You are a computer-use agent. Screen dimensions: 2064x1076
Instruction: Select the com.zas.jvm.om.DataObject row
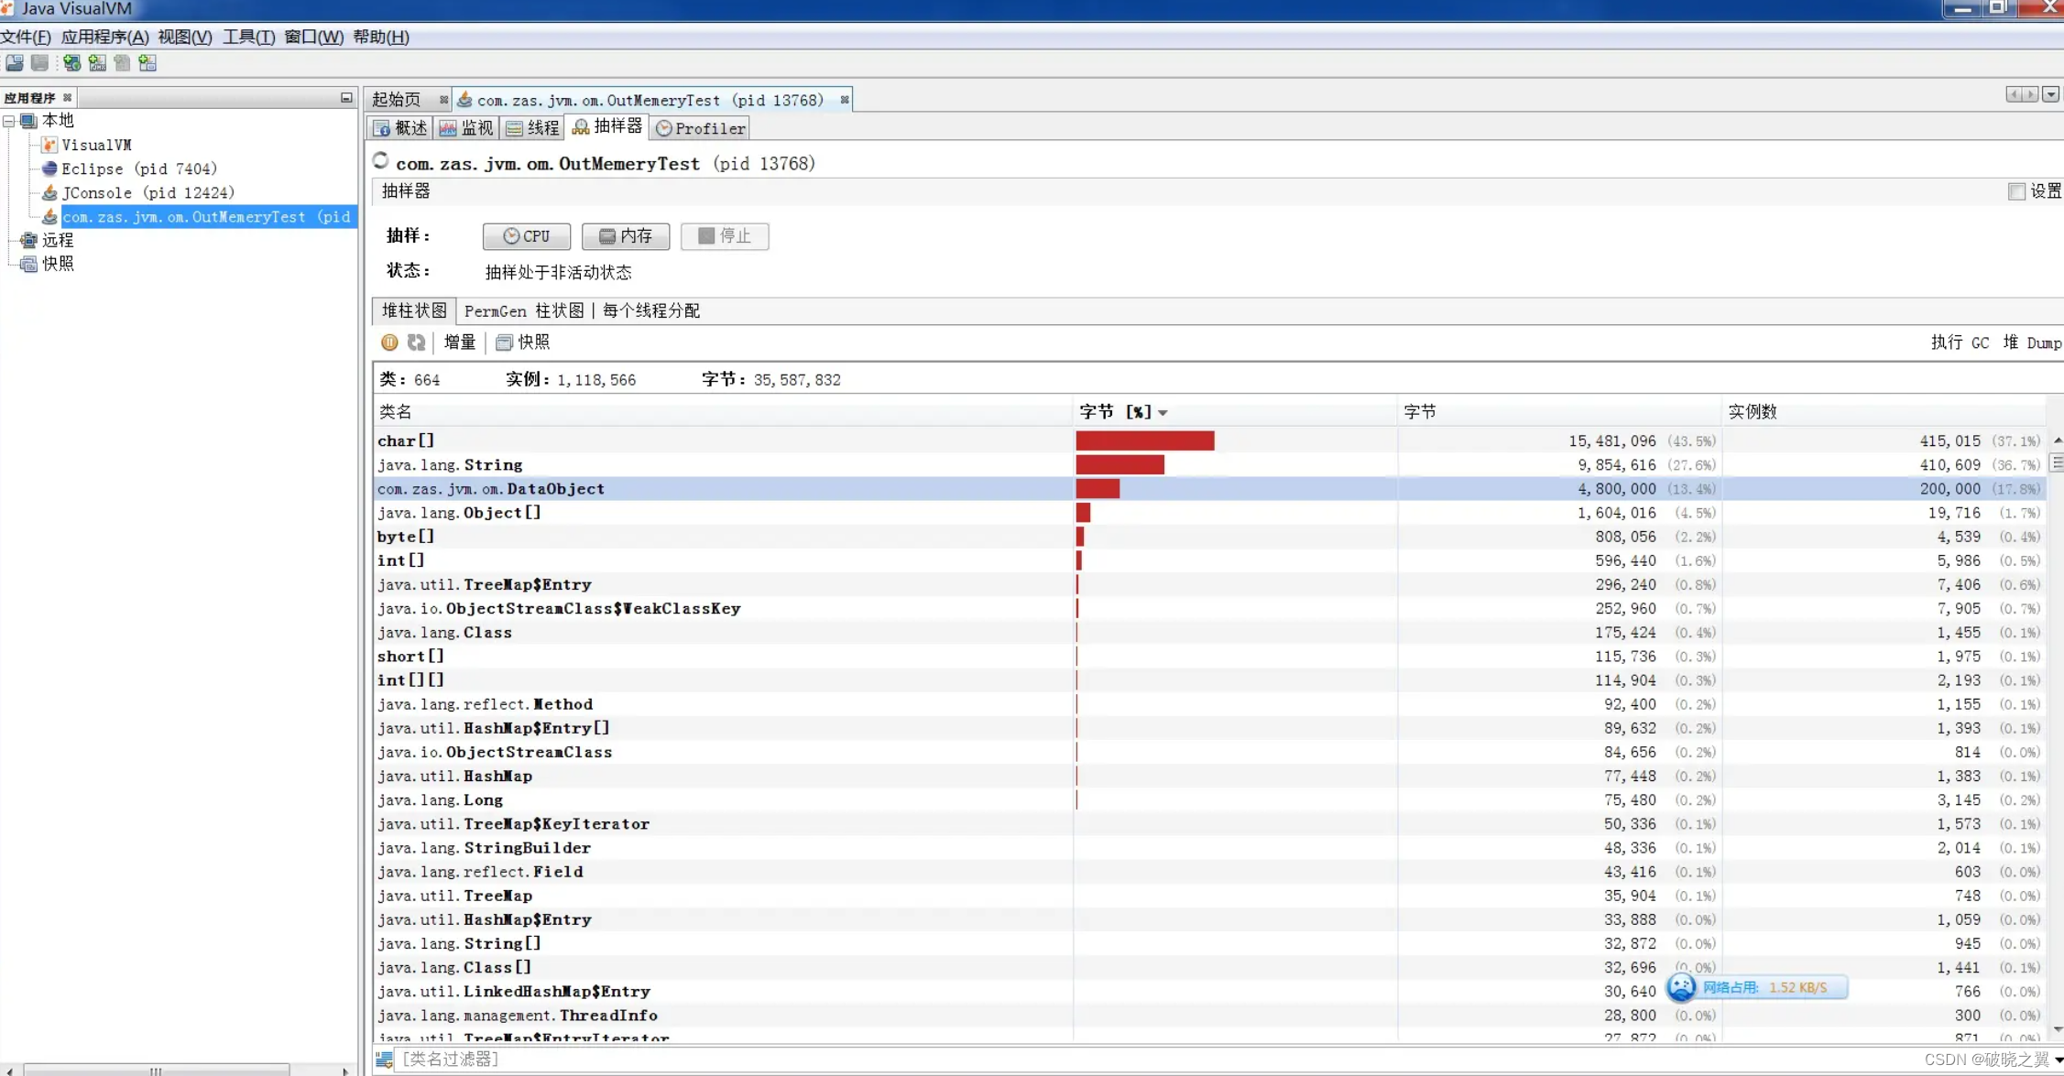1209,489
